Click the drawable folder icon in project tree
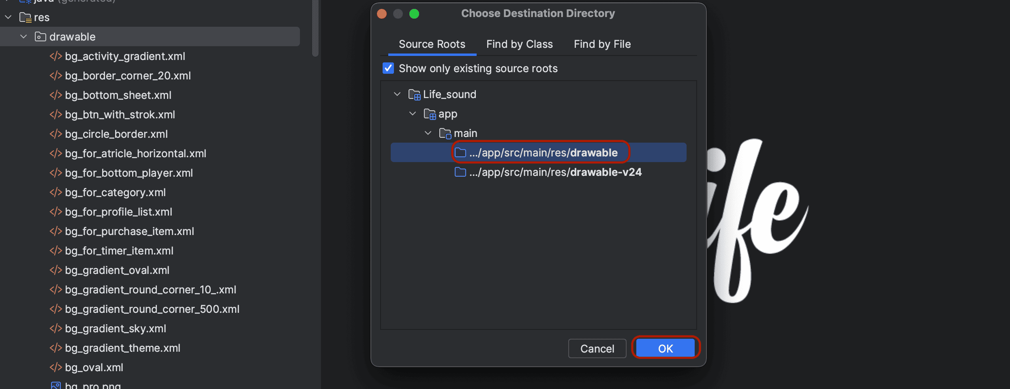 (x=40, y=37)
